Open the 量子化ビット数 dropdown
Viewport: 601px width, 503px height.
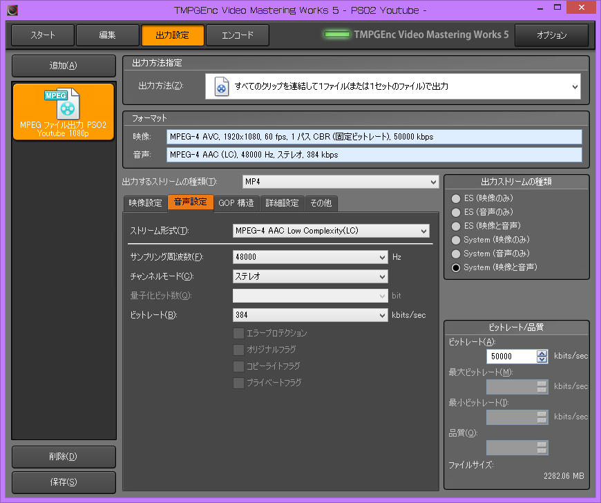point(310,296)
